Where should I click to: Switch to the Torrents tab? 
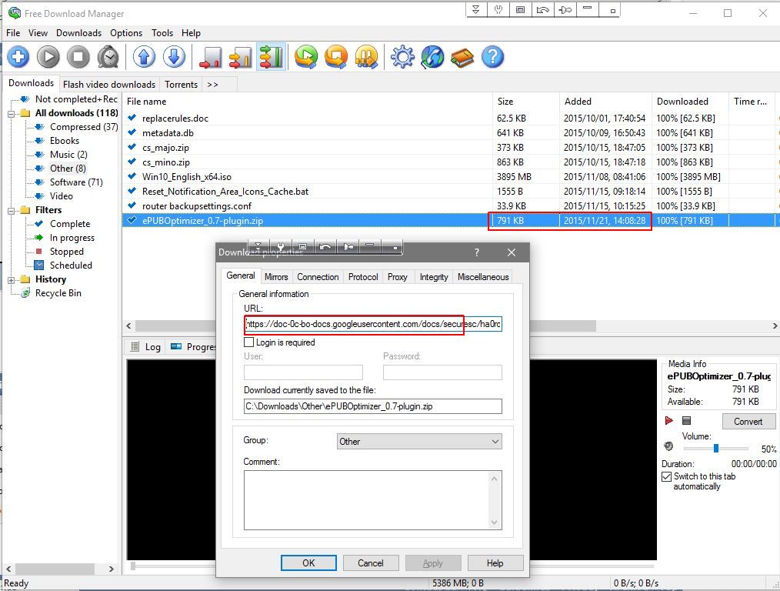(181, 85)
